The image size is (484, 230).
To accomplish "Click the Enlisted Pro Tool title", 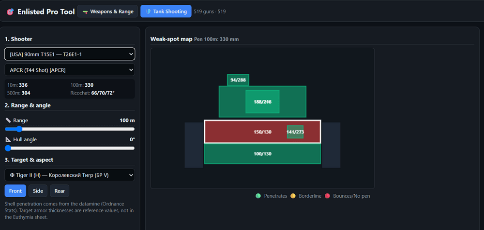I will point(46,12).
